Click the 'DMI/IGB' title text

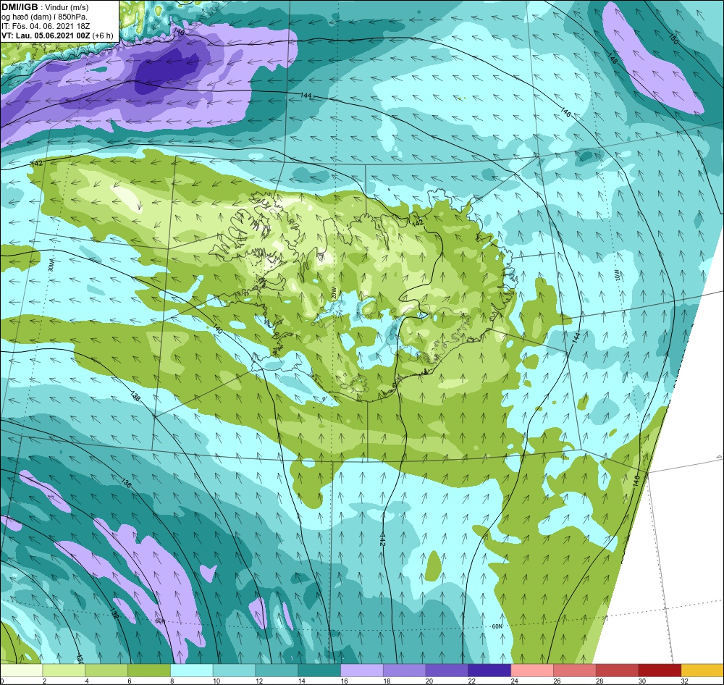pyautogui.click(x=20, y=7)
